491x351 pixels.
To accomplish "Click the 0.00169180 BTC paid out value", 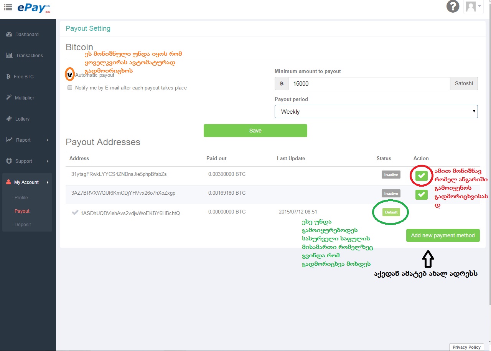I will pos(227,193).
